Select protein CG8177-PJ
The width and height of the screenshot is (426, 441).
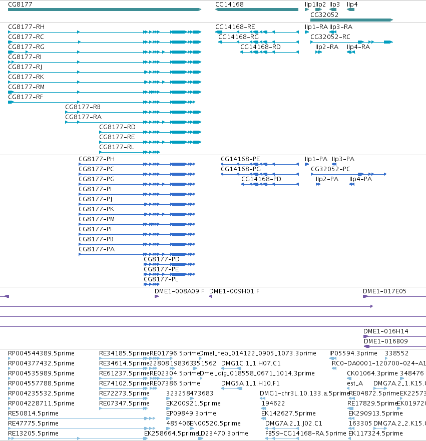pyautogui.click(x=95, y=199)
